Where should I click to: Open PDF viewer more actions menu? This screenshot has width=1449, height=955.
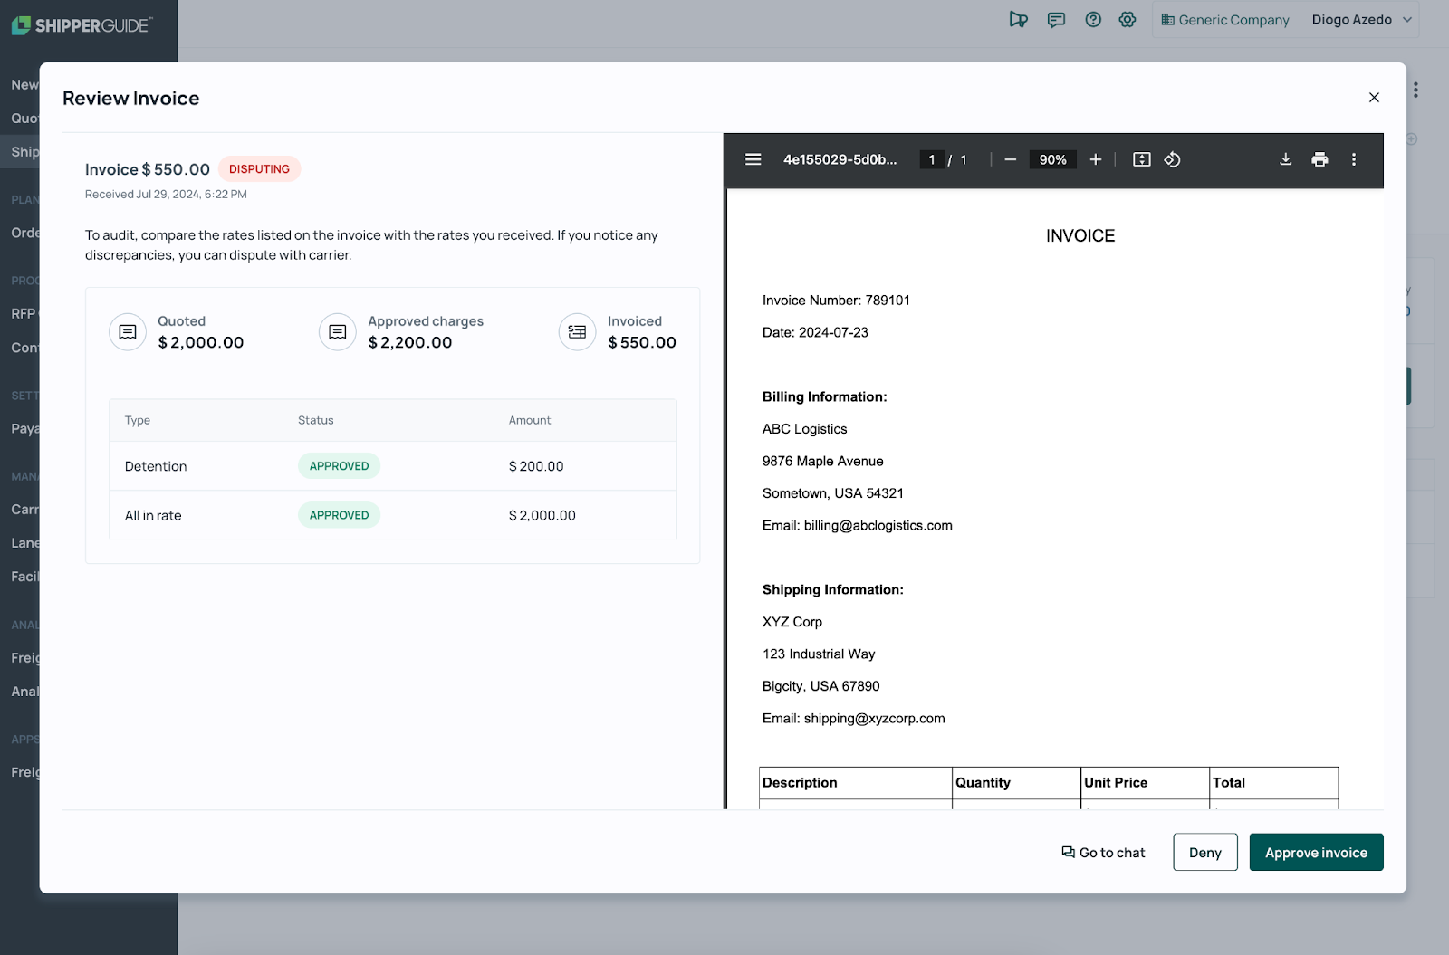coord(1354,159)
